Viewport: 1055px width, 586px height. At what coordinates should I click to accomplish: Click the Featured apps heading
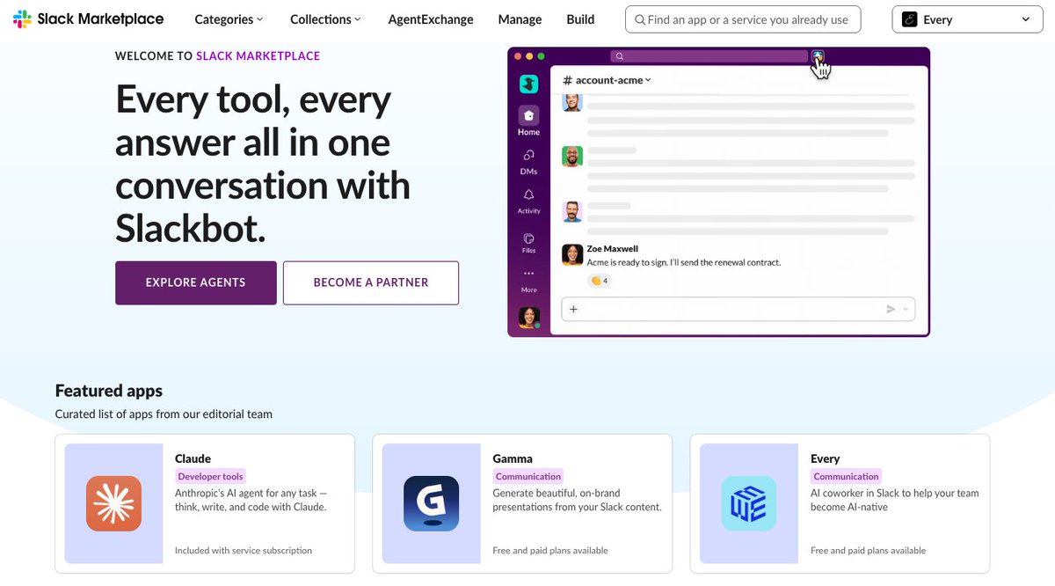point(109,391)
